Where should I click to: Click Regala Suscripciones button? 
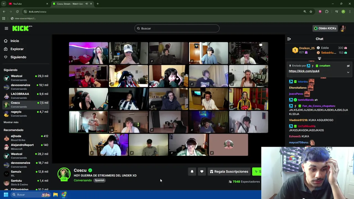point(229,172)
